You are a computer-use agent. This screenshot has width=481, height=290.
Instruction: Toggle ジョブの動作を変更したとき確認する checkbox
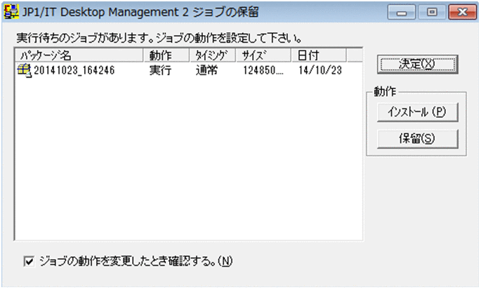click(29, 261)
